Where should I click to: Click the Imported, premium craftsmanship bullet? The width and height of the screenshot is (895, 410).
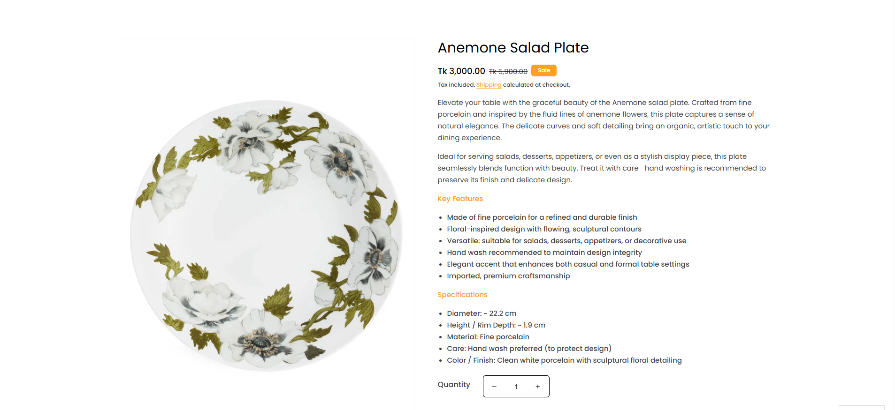pyautogui.click(x=508, y=276)
